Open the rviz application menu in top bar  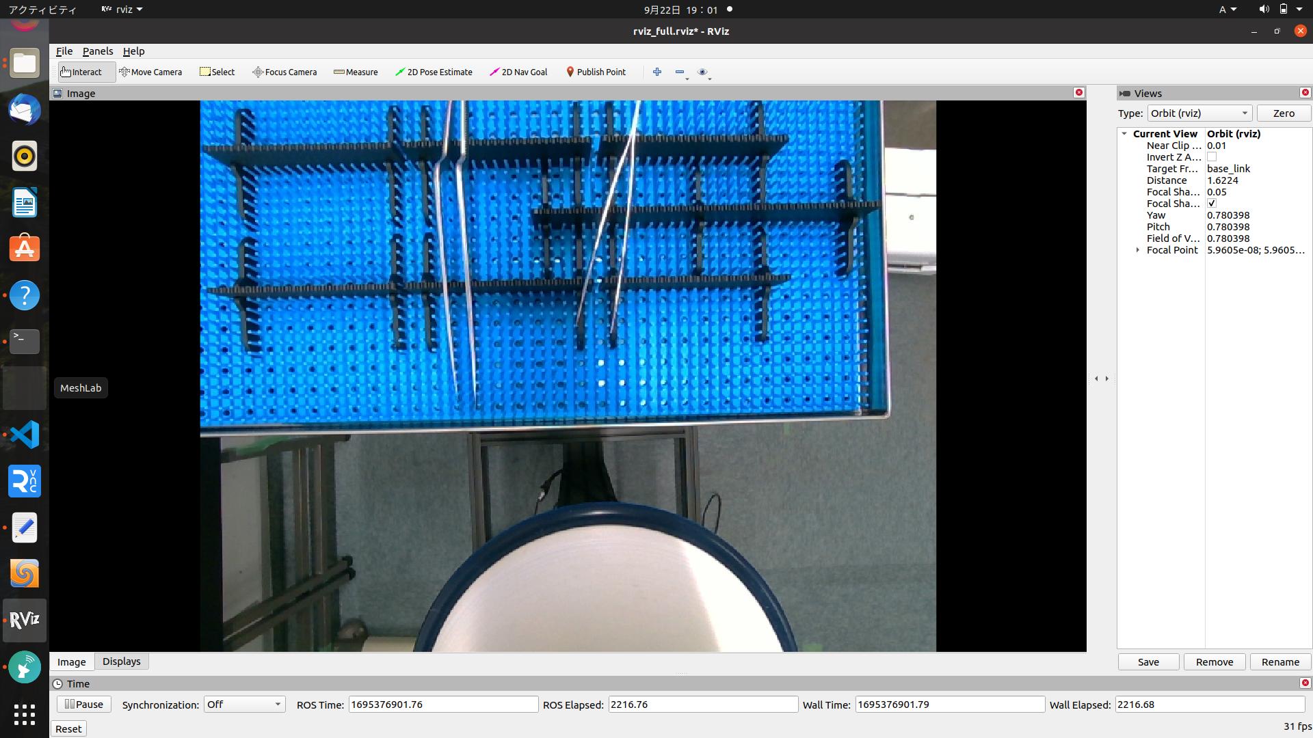122,10
